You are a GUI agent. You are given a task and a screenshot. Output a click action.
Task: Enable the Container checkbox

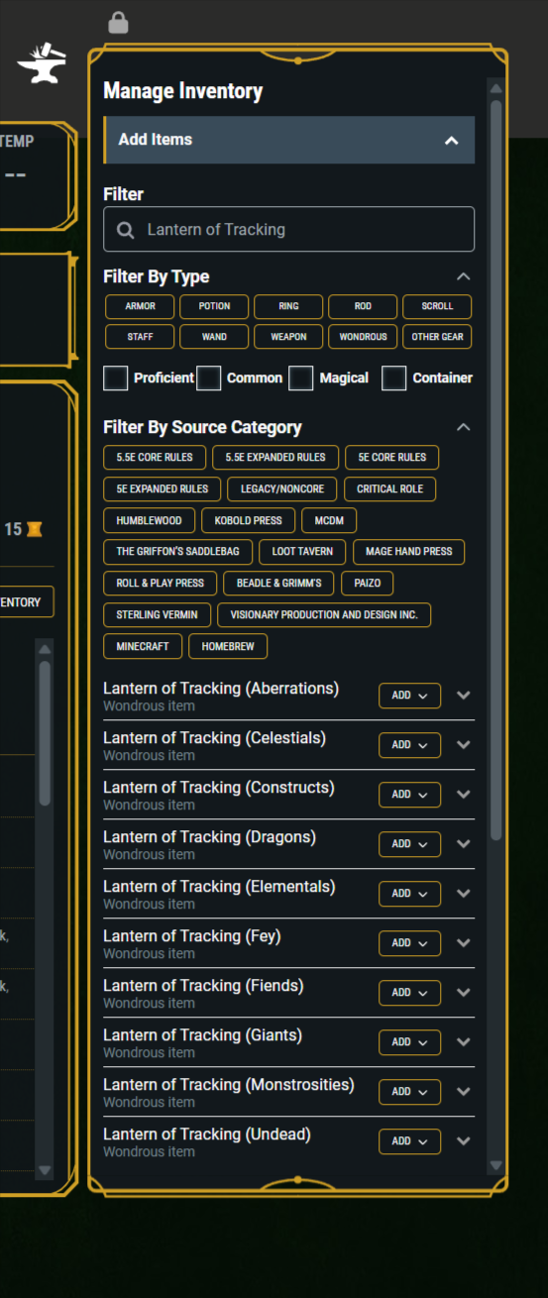point(394,379)
